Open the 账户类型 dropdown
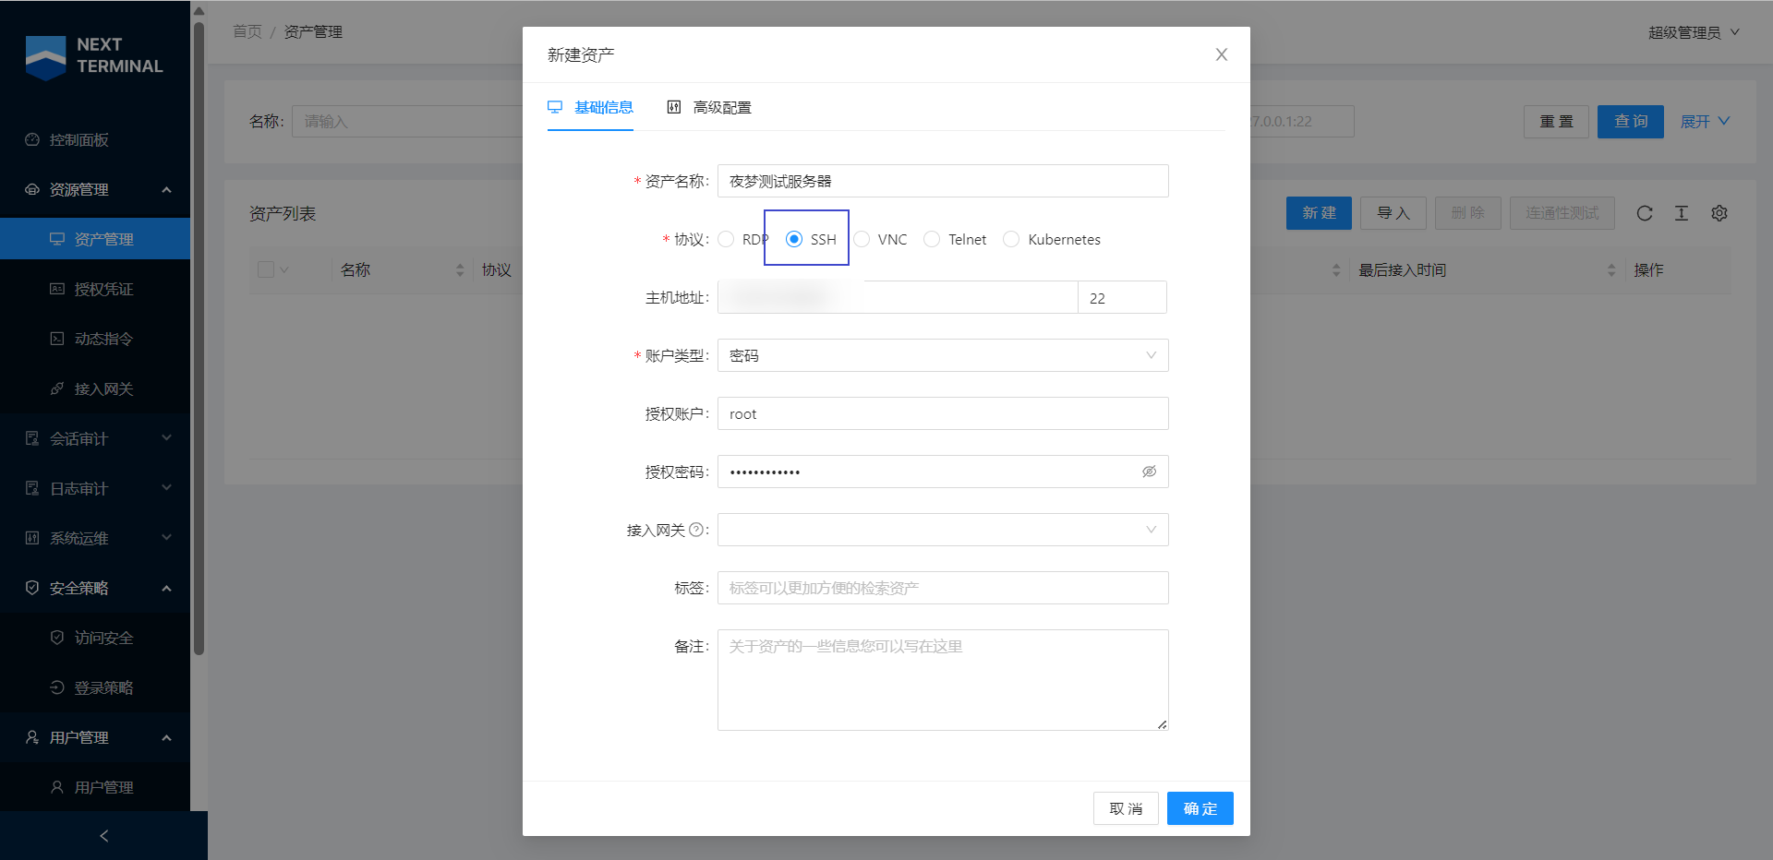 tap(942, 355)
